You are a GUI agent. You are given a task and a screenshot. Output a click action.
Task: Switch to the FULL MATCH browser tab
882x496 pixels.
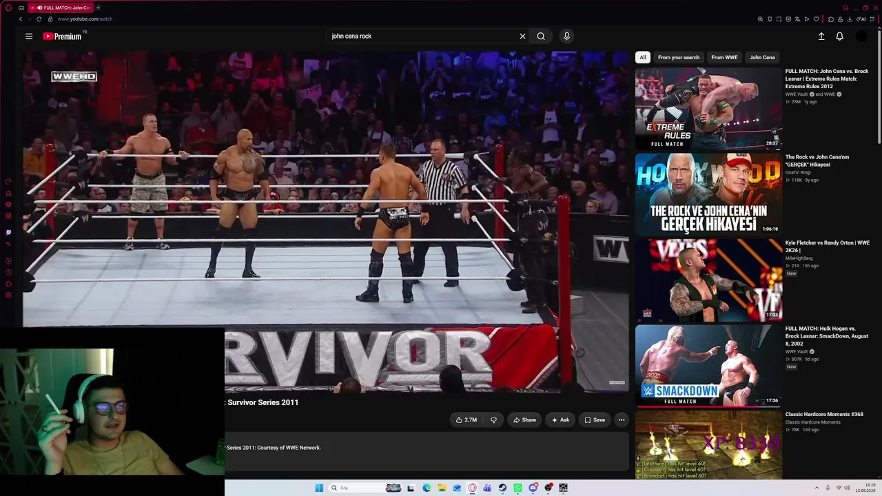[x=61, y=8]
